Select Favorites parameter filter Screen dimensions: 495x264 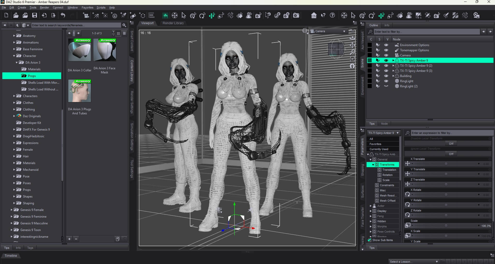pyautogui.click(x=383, y=144)
